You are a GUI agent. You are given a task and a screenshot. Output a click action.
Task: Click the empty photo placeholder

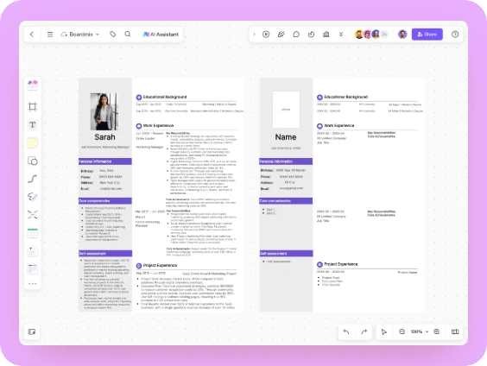[286, 110]
